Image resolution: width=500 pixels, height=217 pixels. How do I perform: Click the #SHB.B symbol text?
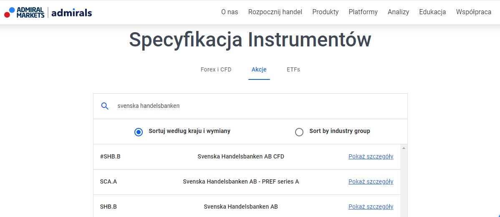tap(110, 157)
